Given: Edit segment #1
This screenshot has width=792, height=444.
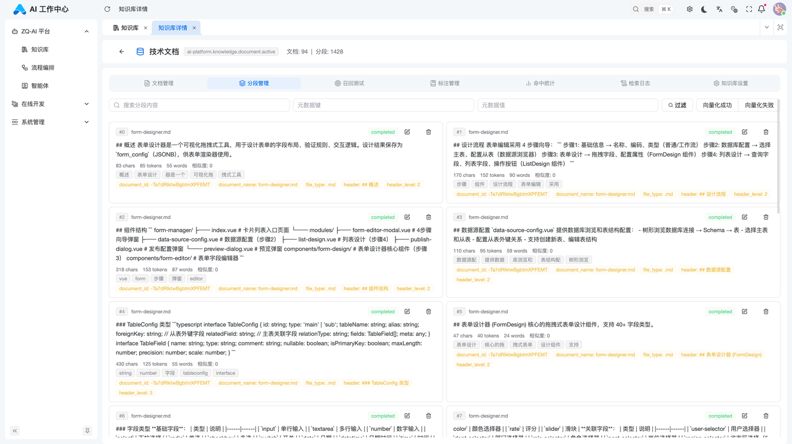Looking at the screenshot, I should point(745,132).
